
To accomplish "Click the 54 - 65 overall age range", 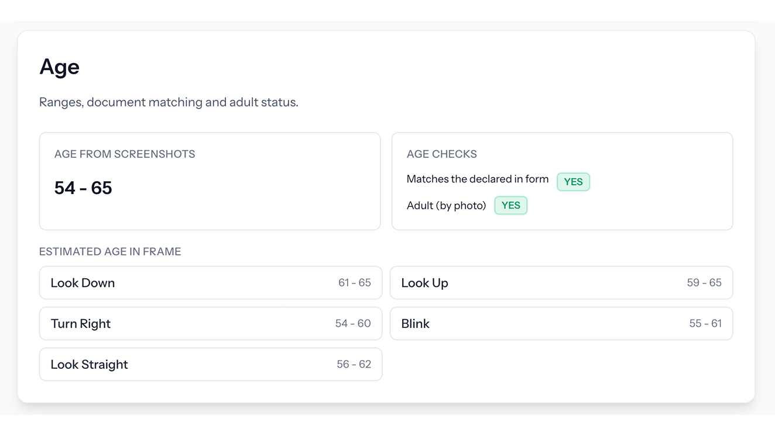I will [83, 188].
